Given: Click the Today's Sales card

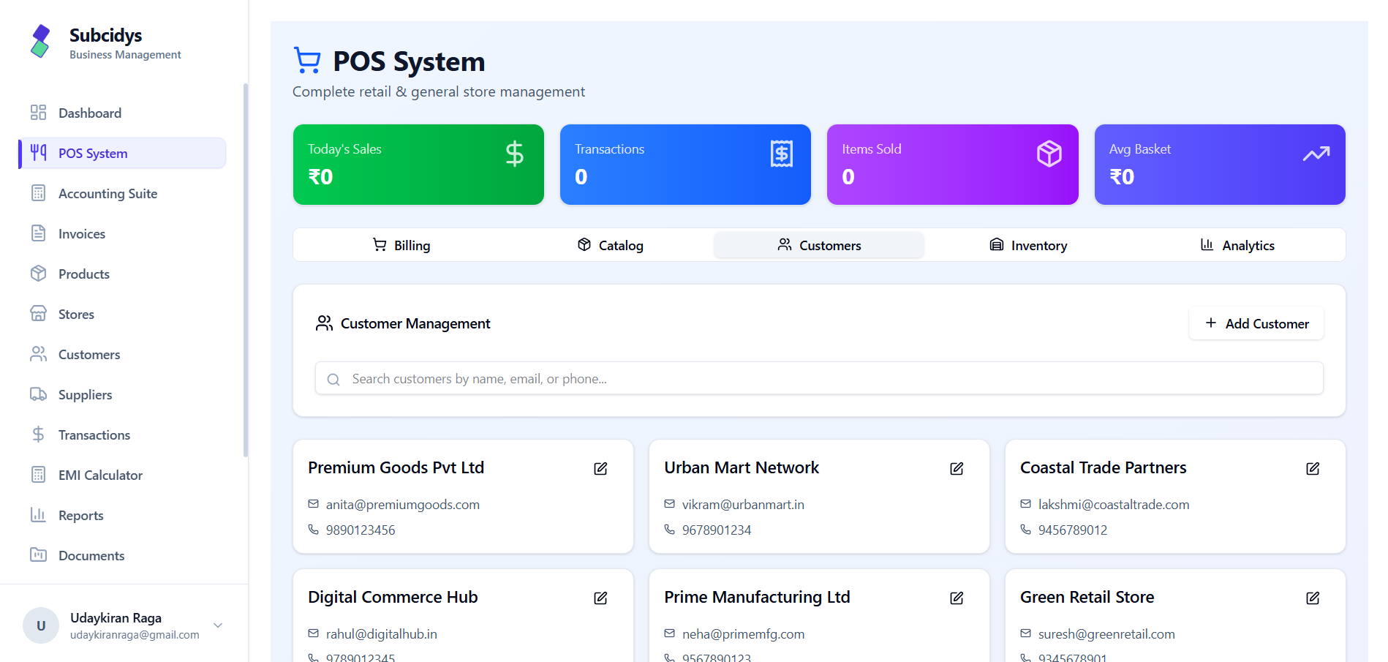Looking at the screenshot, I should (x=418, y=165).
